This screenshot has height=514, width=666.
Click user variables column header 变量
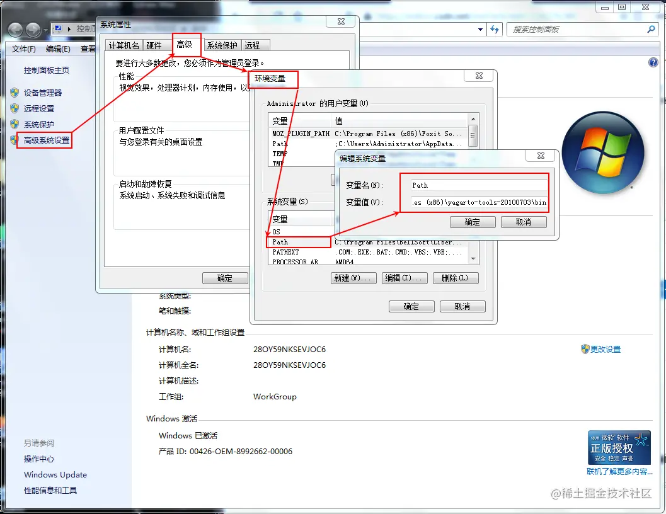click(x=300, y=121)
